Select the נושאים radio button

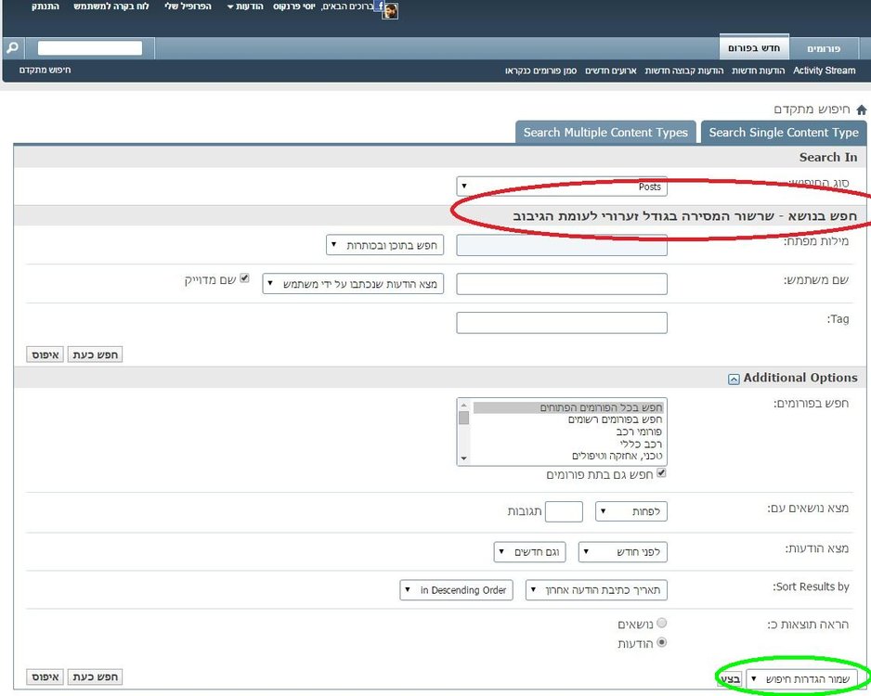(661, 623)
